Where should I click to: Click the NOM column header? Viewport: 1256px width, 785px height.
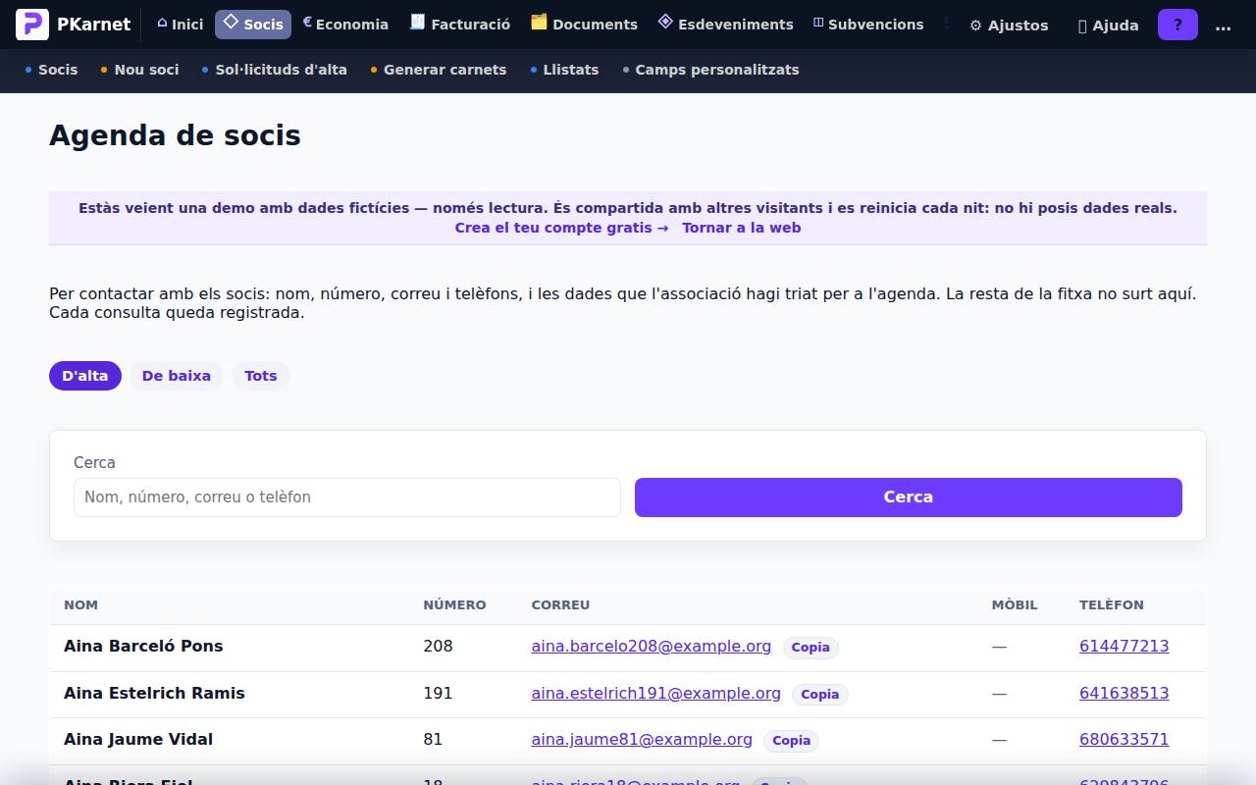click(80, 604)
